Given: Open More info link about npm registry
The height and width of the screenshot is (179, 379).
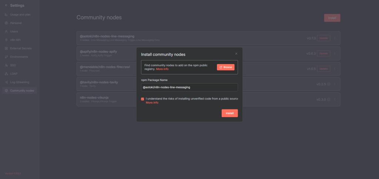Looking at the screenshot, I should (x=162, y=69).
